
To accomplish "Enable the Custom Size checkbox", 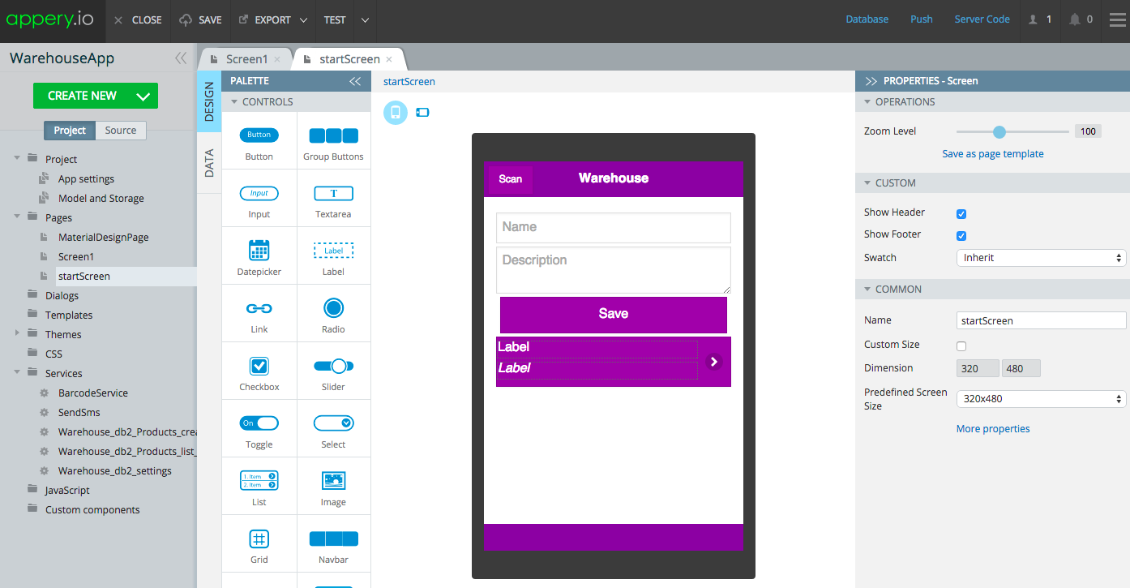I will pos(961,346).
